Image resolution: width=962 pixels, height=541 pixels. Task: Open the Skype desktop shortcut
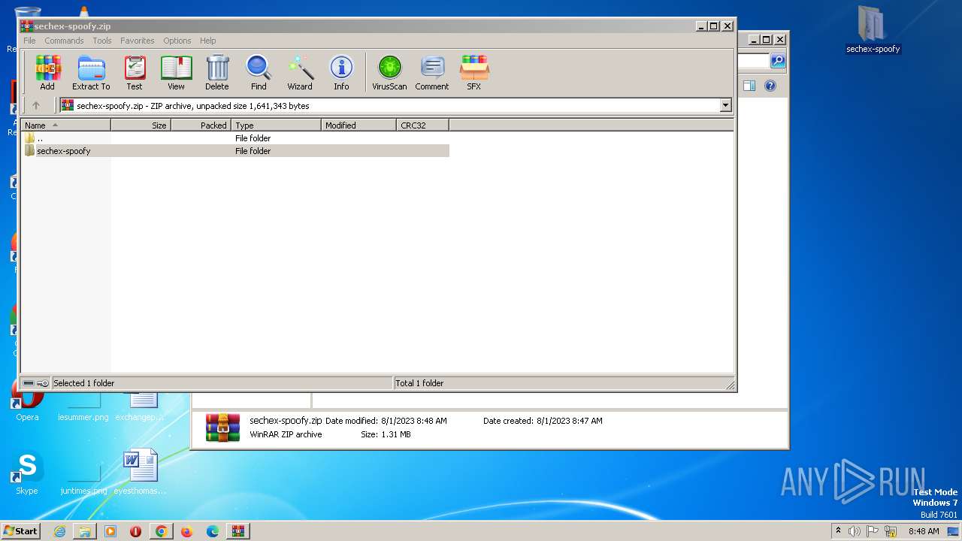[x=27, y=473]
